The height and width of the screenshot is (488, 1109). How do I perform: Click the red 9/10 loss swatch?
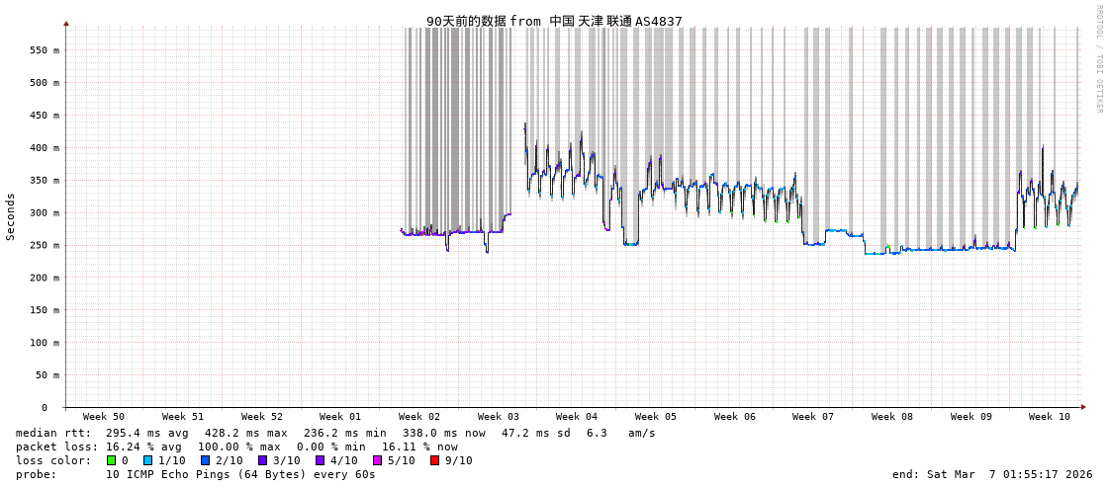coord(434,460)
